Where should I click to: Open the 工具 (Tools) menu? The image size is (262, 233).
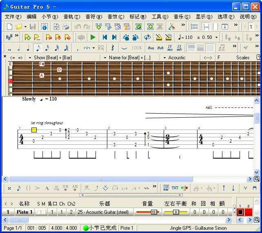[159, 17]
